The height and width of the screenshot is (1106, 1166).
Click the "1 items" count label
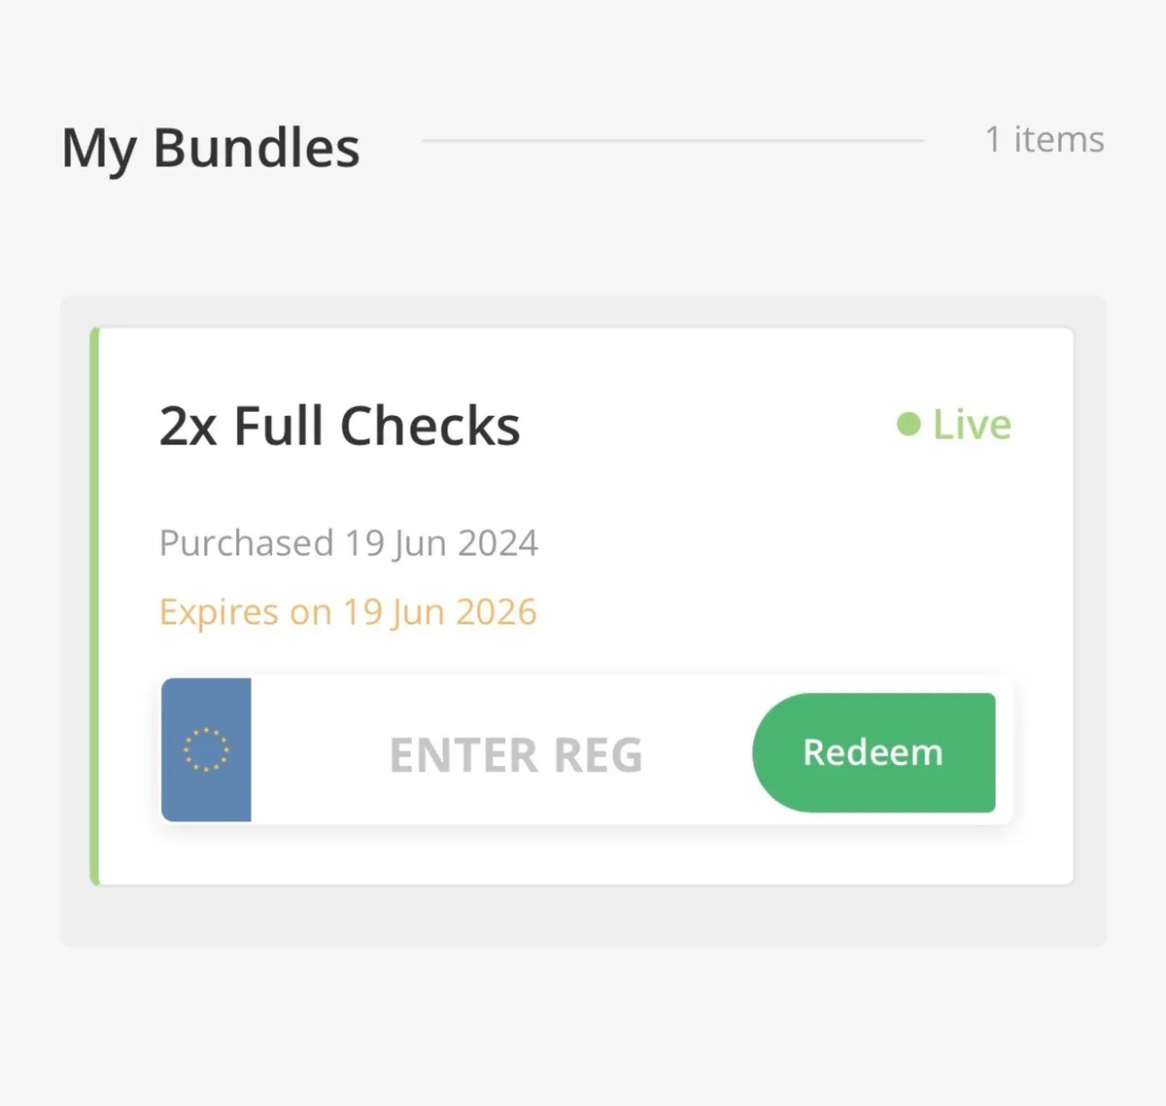coord(1045,139)
